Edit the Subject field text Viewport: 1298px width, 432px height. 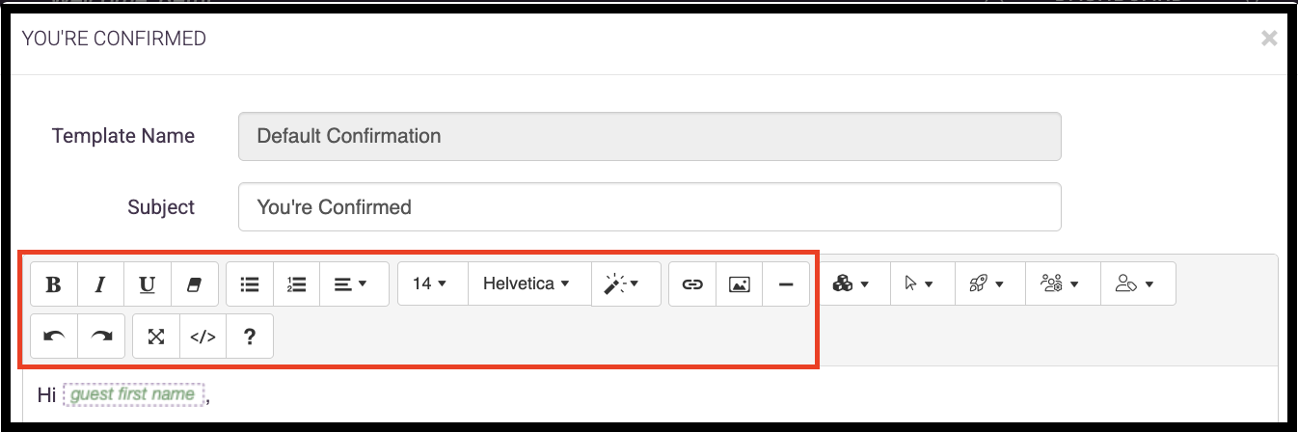click(x=650, y=207)
